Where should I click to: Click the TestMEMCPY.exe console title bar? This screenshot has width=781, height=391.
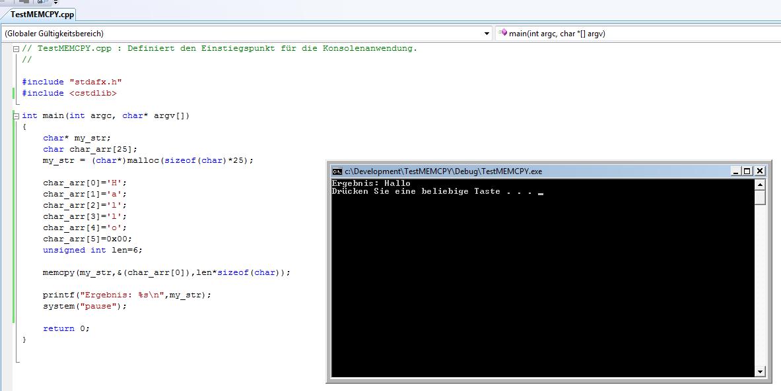(531, 171)
